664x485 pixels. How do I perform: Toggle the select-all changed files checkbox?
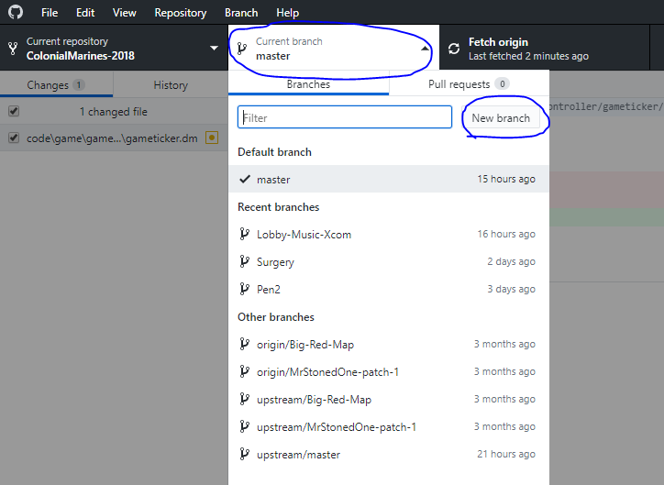(14, 111)
